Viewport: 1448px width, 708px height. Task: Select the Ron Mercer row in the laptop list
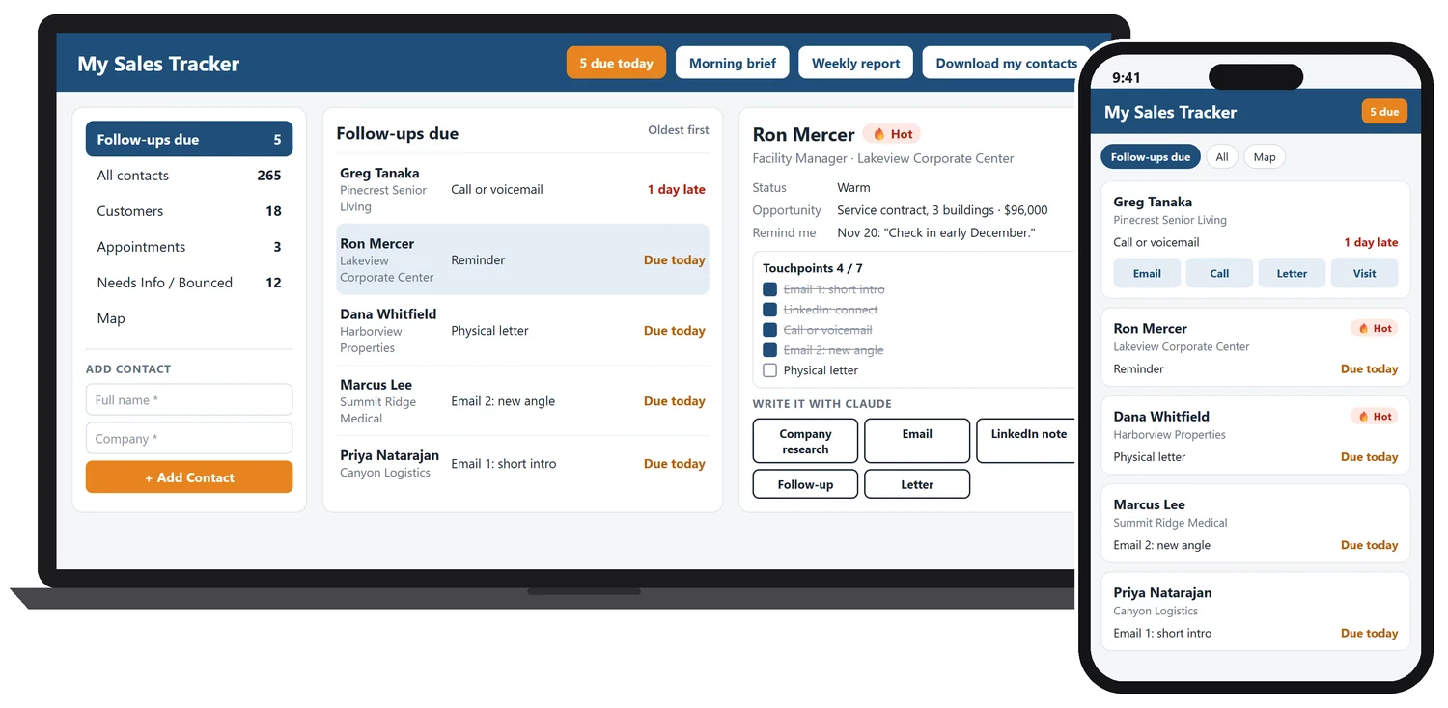coord(522,259)
